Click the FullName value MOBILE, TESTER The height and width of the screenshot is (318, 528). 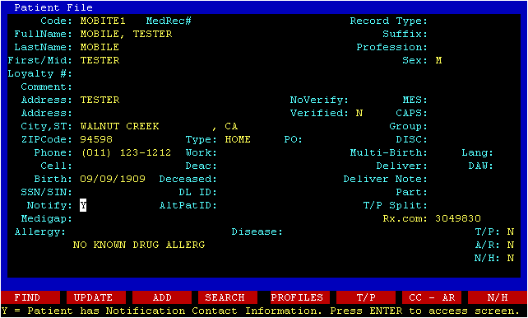127,34
